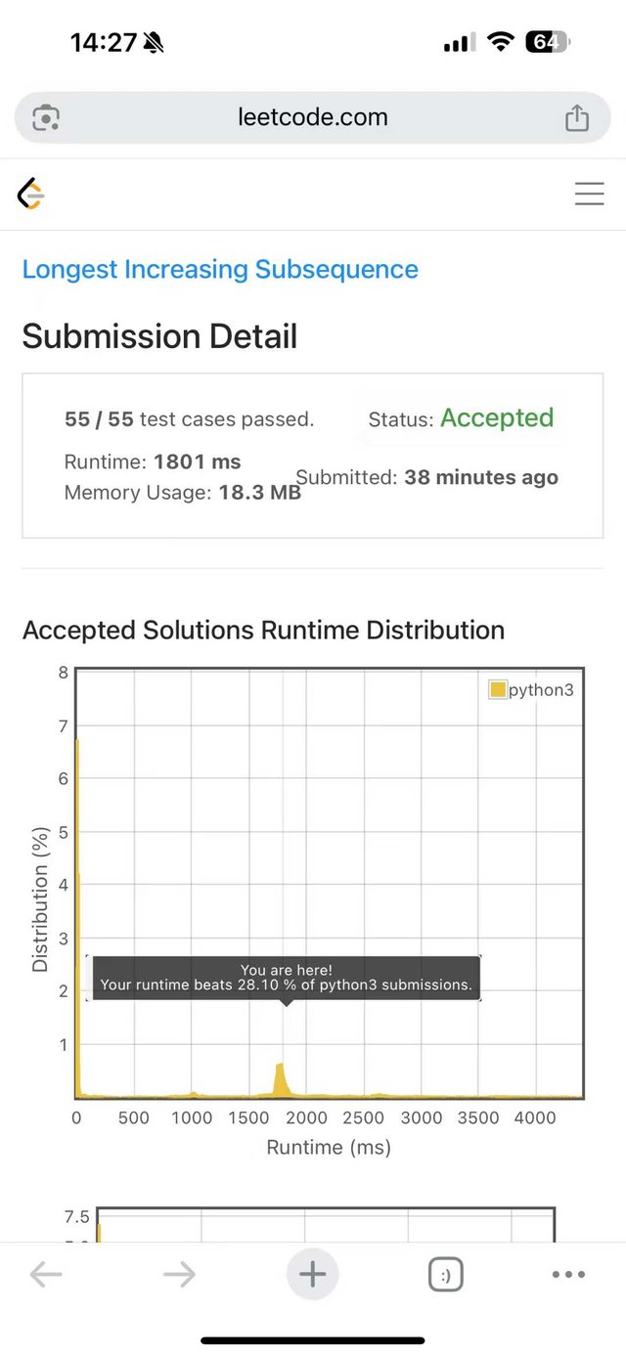
Task: Go back with the browser back arrow
Action: pyautogui.click(x=46, y=1274)
